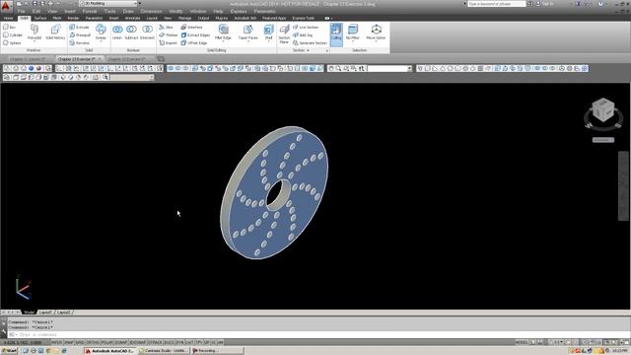Select the Box primitive tool
The height and width of the screenshot is (355, 631).
[x=10, y=27]
